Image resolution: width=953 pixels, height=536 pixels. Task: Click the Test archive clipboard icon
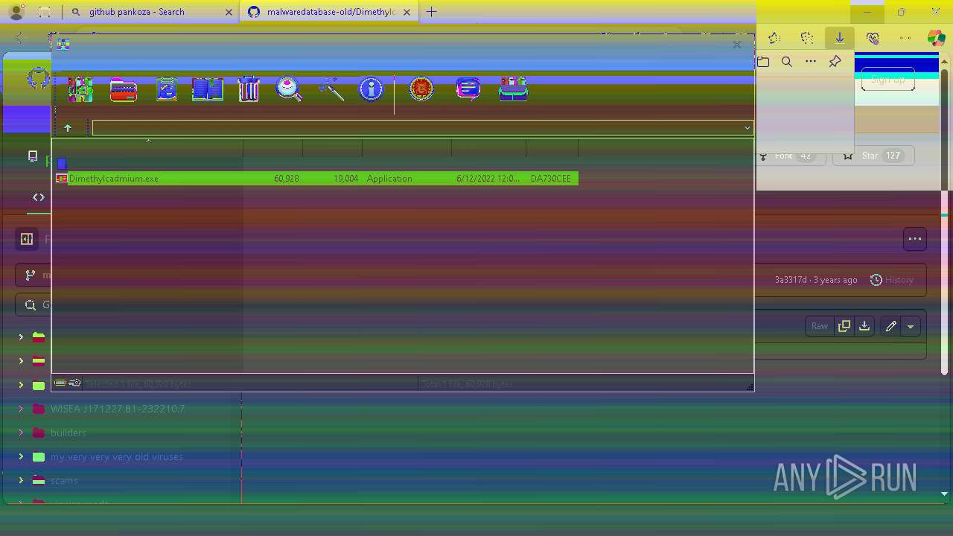pos(166,89)
